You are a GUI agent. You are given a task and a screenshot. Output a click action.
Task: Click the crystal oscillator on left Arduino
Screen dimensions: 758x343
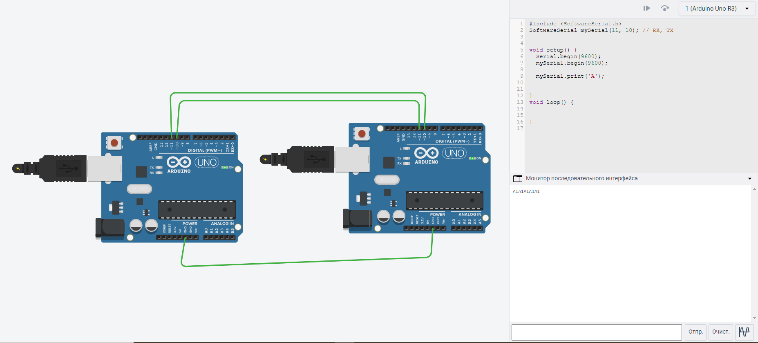(x=139, y=189)
